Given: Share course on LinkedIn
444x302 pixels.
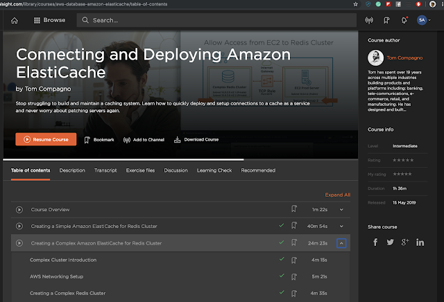Looking at the screenshot, I should (x=420, y=242).
